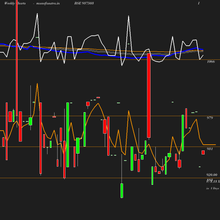This screenshot has height=220, width=220.
Task: Click the munafasutra.in label
Action: point(48,3)
